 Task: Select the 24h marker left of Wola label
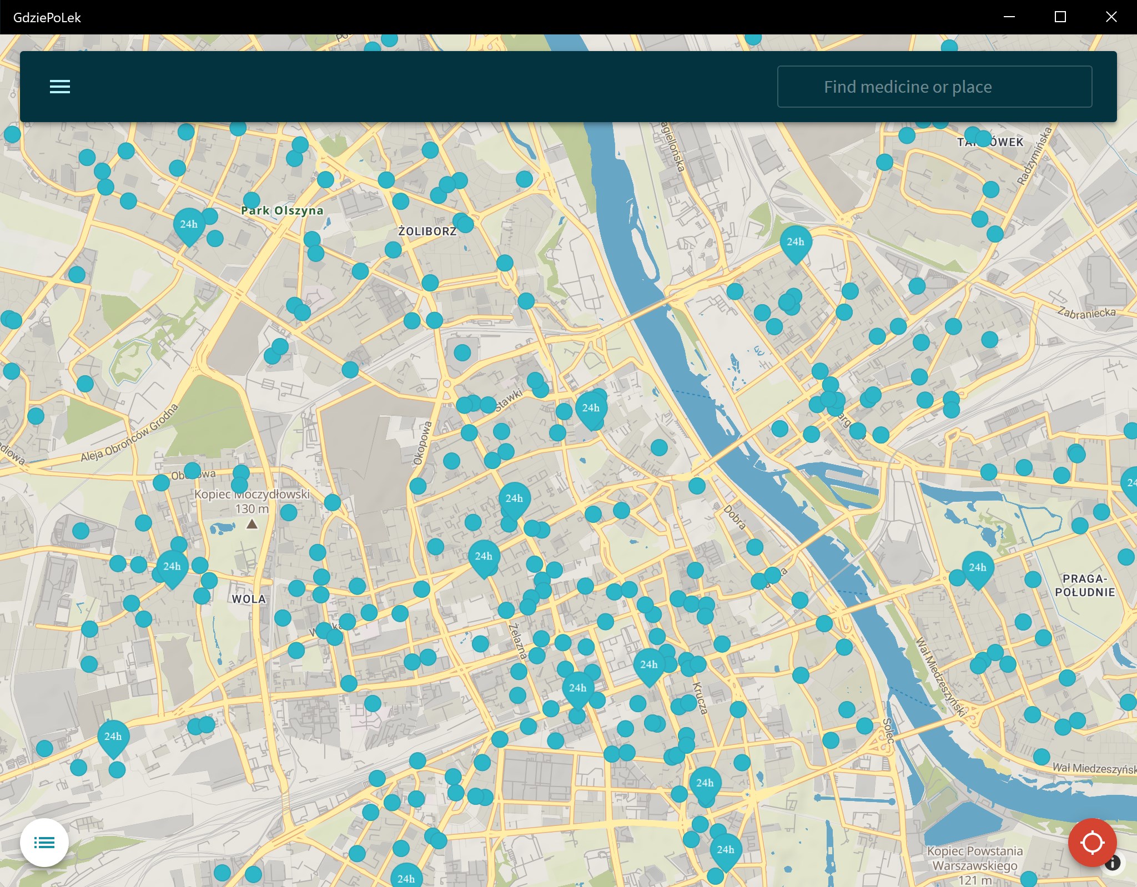[172, 567]
